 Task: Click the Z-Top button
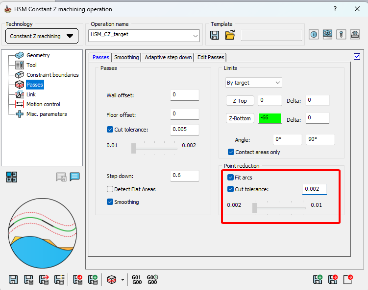point(240,101)
